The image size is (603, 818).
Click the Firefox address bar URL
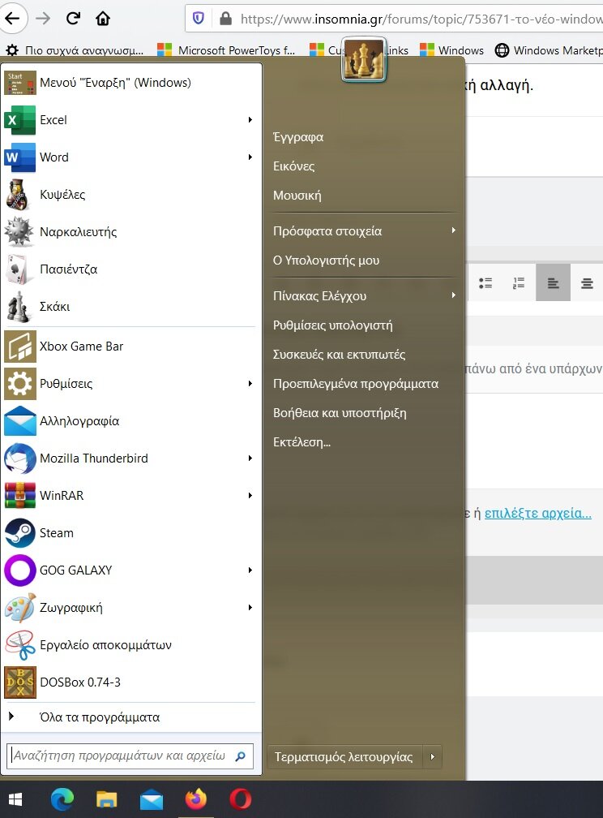(x=421, y=19)
